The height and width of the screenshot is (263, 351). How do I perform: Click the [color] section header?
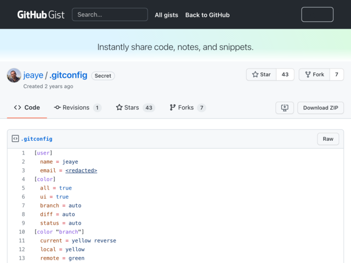click(x=45, y=179)
